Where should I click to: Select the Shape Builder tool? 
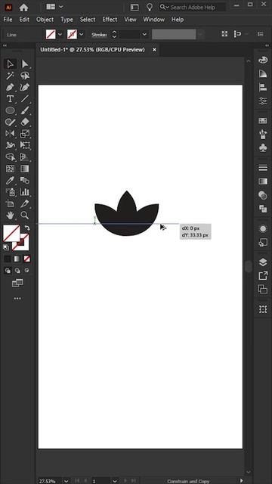pos(10,157)
